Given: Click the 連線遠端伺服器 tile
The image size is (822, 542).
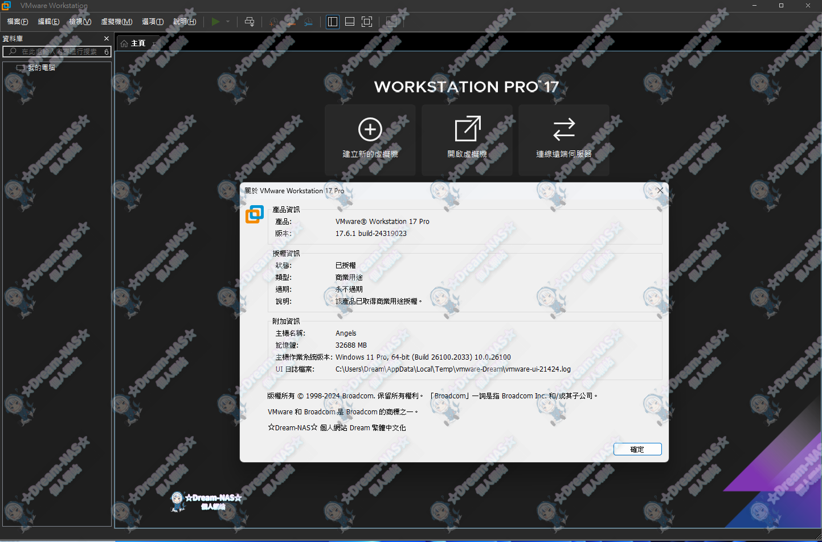Looking at the screenshot, I should pos(564,140).
